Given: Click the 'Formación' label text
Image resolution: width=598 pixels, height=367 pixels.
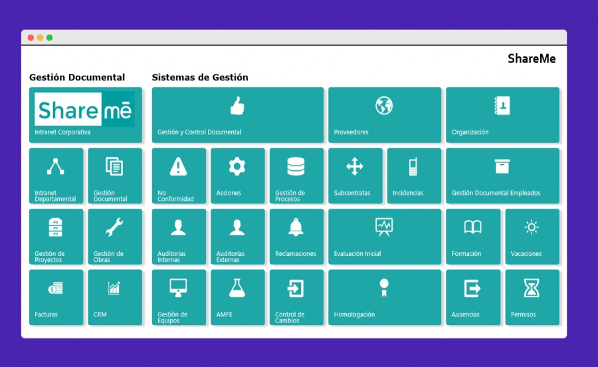Looking at the screenshot, I should pyautogui.click(x=466, y=254).
